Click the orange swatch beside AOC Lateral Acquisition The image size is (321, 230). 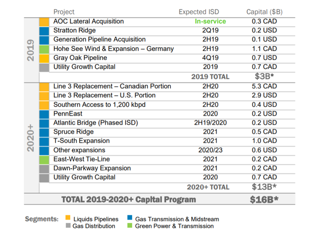coord(44,22)
